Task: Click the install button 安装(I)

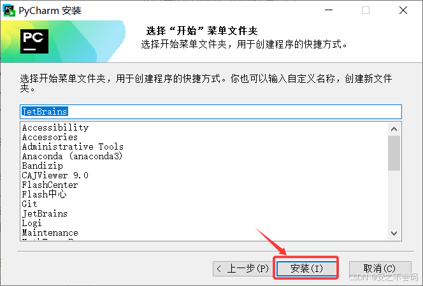Action: click(306, 268)
